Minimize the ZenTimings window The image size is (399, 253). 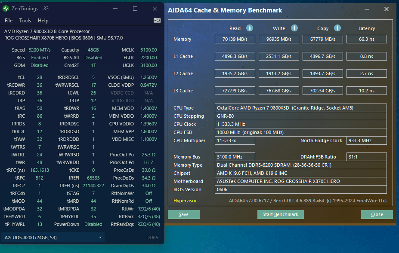(115, 9)
